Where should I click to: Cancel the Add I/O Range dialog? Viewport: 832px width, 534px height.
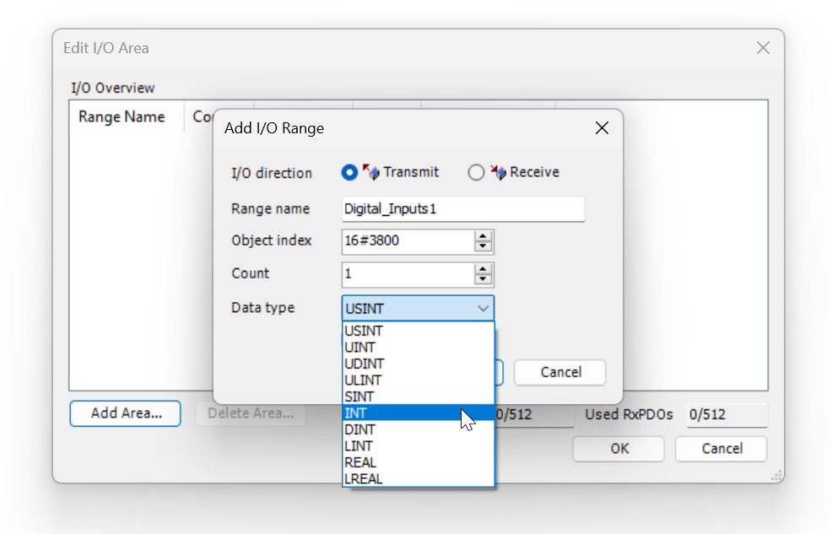(559, 372)
